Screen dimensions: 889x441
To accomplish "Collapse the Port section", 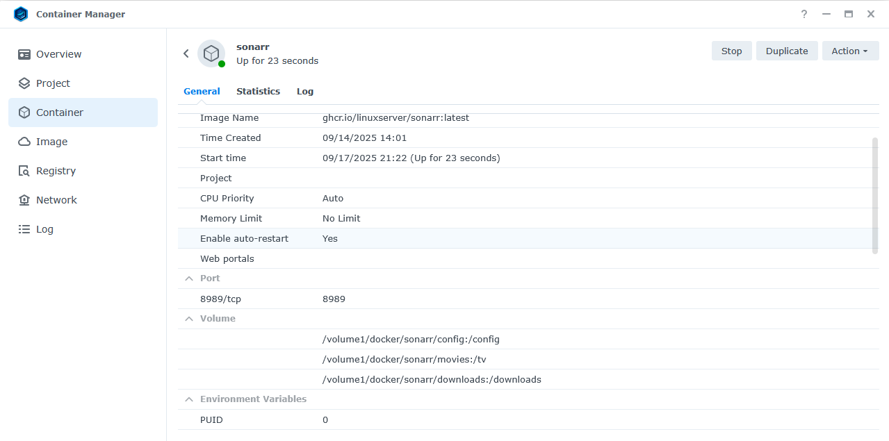I will point(188,278).
